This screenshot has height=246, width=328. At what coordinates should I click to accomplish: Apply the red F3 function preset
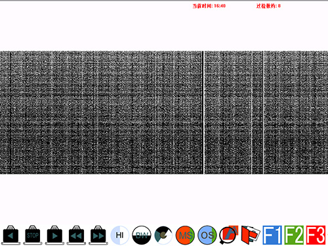(x=316, y=235)
